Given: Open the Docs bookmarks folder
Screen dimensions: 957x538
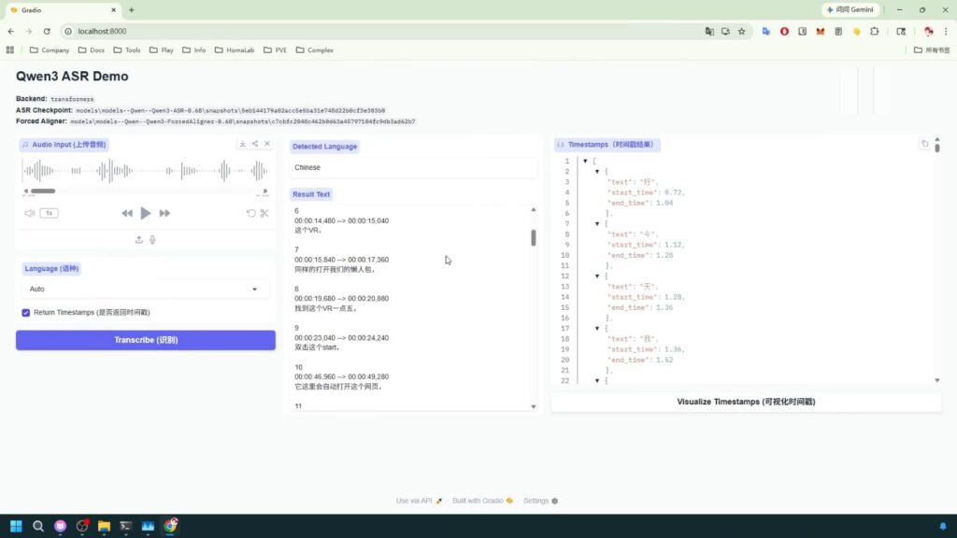Looking at the screenshot, I should click(x=91, y=50).
